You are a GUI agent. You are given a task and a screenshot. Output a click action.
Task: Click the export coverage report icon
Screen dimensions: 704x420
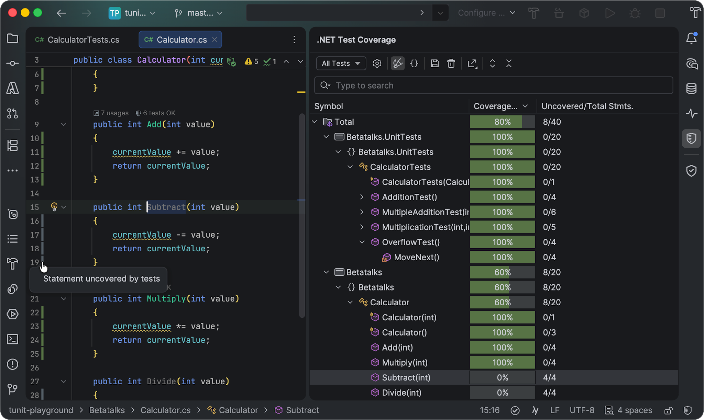[472, 64]
